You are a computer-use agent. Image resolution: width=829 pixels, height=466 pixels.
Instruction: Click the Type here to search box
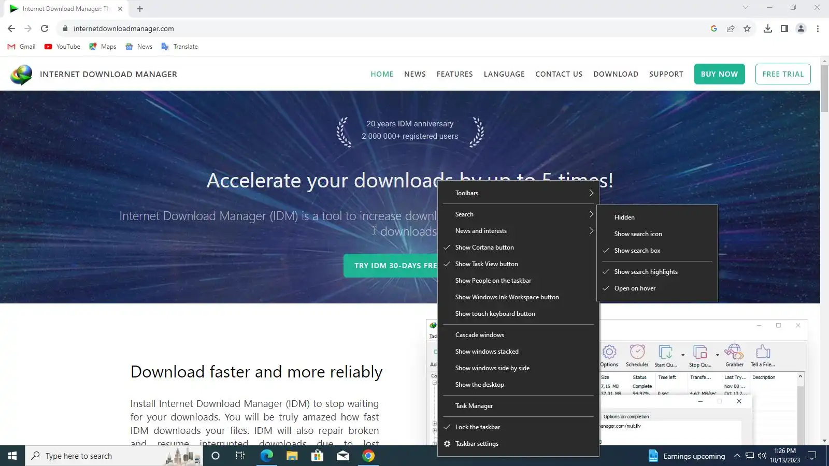tap(114, 456)
